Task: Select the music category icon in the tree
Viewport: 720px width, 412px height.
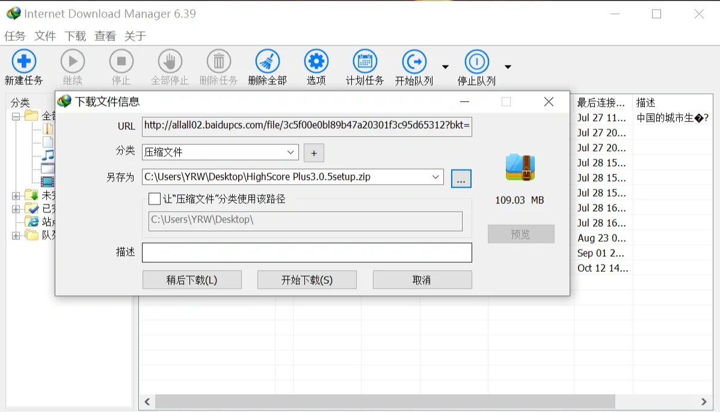Action: (x=48, y=155)
